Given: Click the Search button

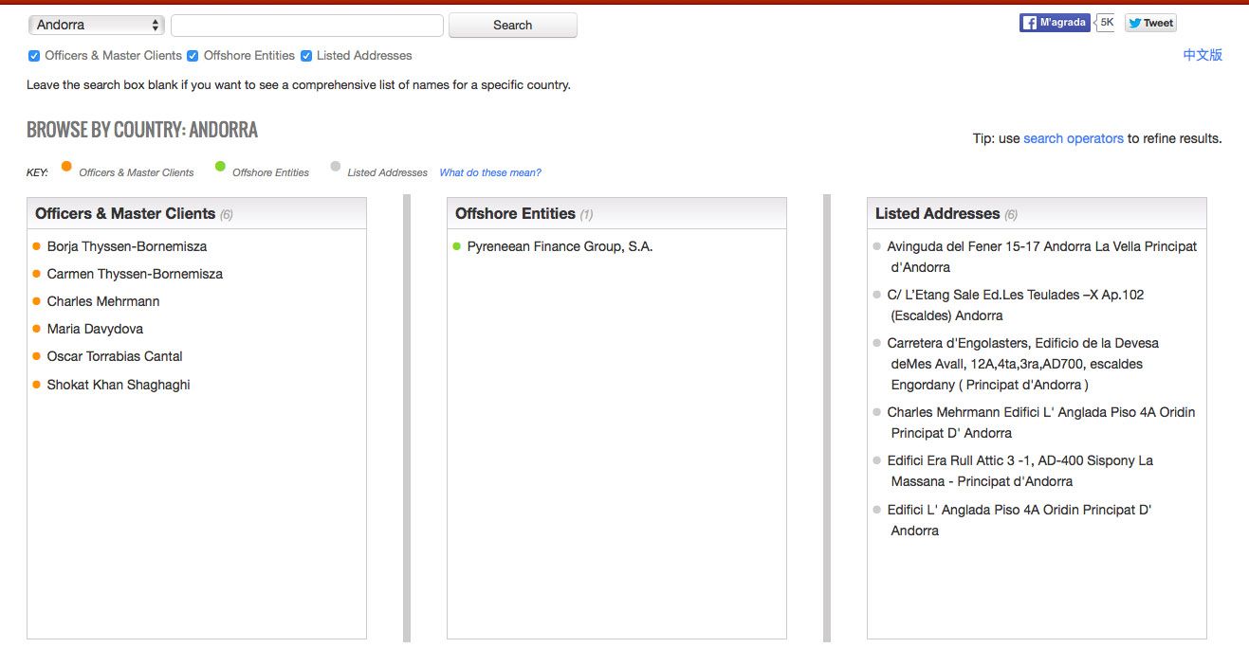Looking at the screenshot, I should point(512,26).
